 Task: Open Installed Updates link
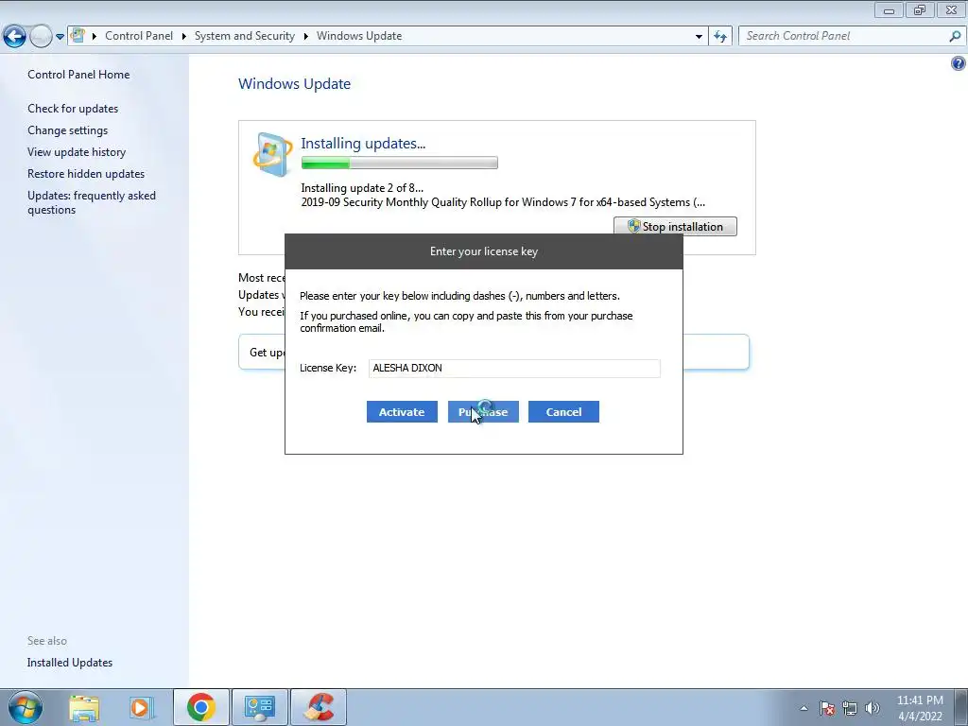click(70, 663)
